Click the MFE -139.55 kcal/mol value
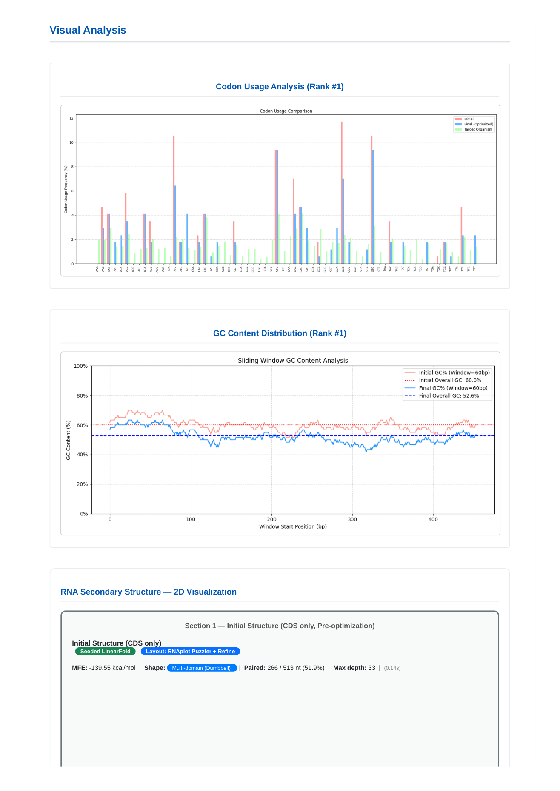This screenshot has width=560, height=791. 112,668
